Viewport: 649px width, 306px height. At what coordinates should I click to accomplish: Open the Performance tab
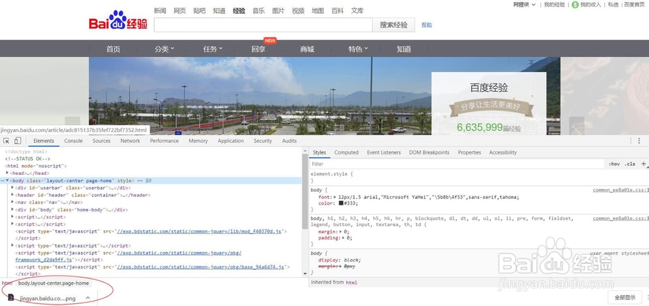click(x=164, y=141)
